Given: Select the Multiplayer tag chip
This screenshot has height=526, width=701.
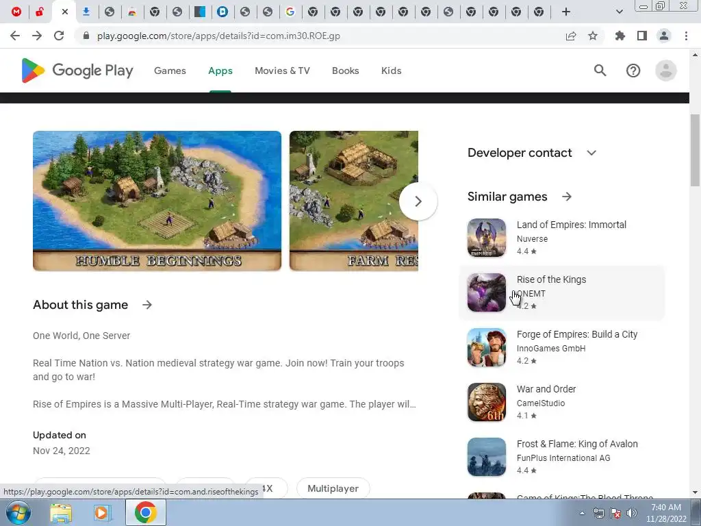Looking at the screenshot, I should click(333, 488).
